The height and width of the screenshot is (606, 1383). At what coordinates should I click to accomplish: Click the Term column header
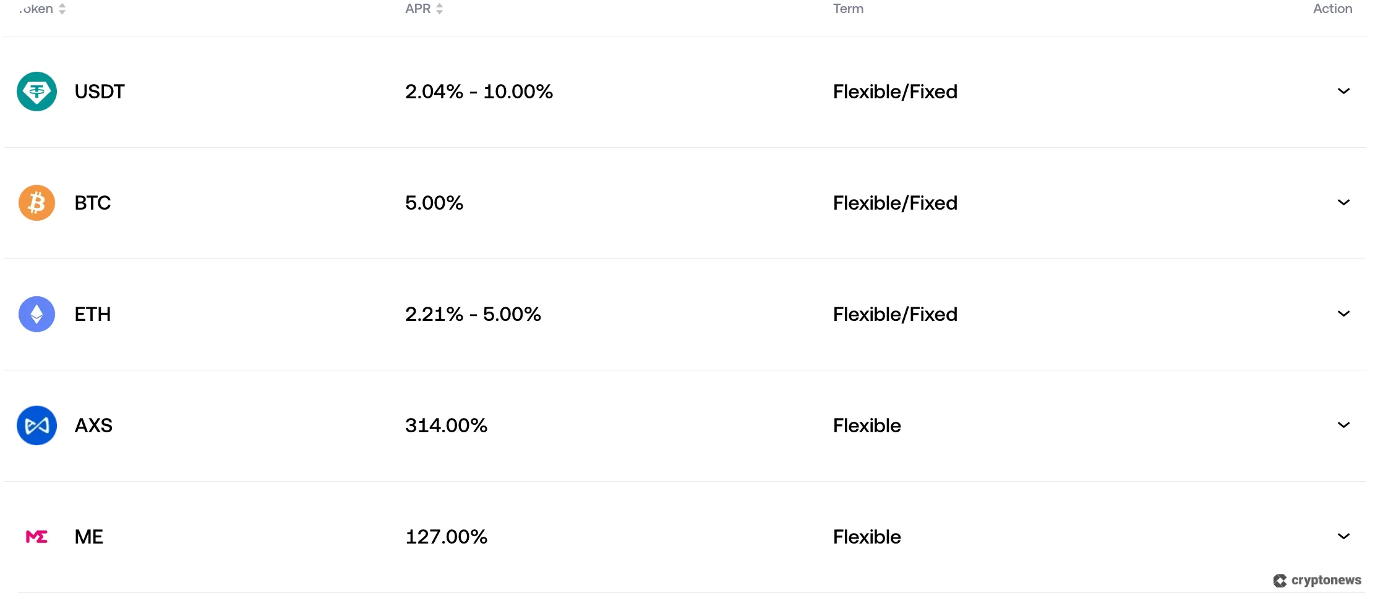point(848,9)
